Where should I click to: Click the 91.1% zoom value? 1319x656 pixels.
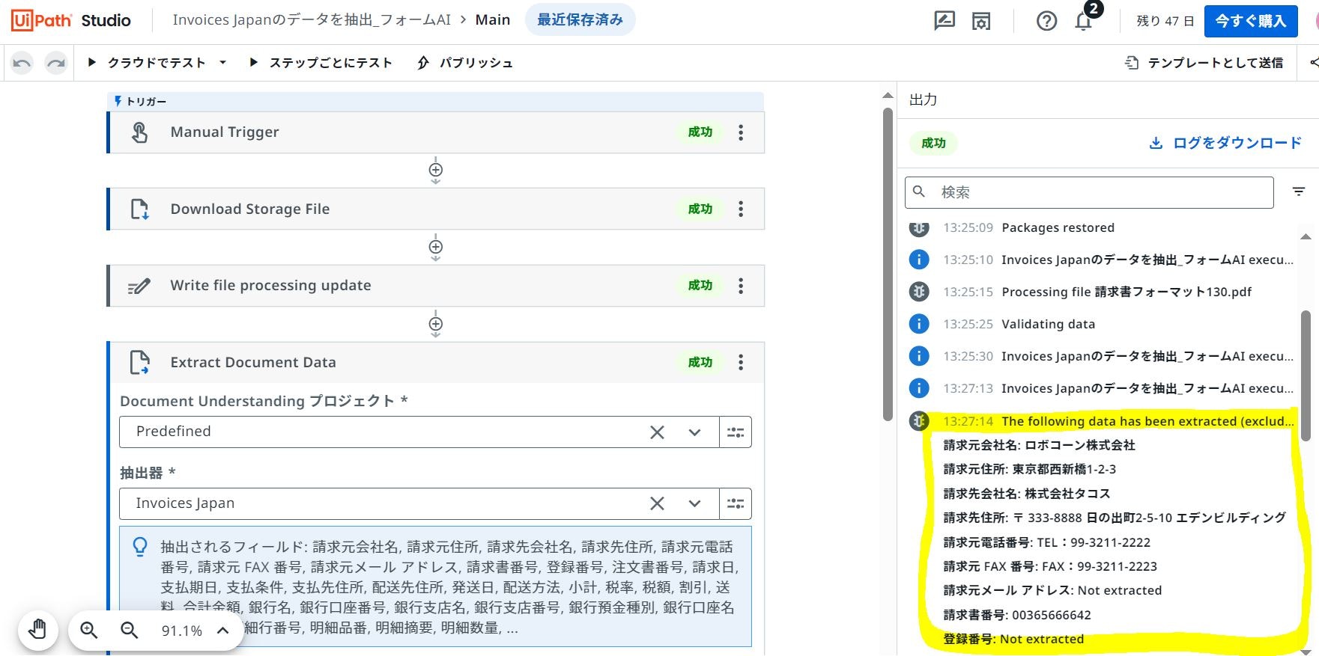(182, 631)
